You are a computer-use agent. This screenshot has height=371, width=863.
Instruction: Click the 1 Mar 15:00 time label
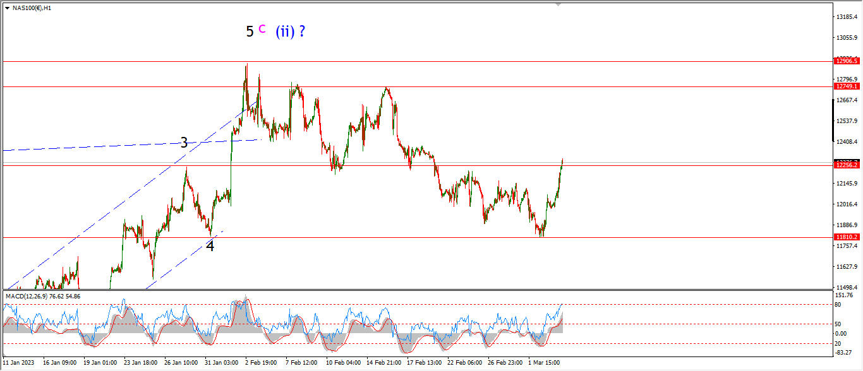[x=545, y=363]
